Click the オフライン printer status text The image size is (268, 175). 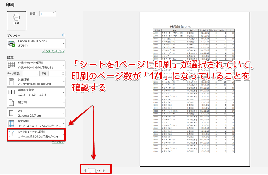coord(23,46)
